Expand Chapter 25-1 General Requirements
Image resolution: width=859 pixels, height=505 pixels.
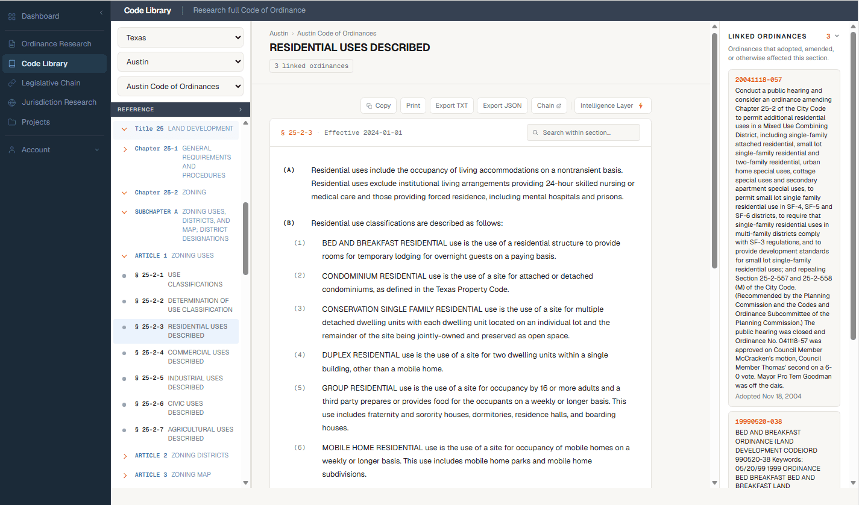coord(124,149)
